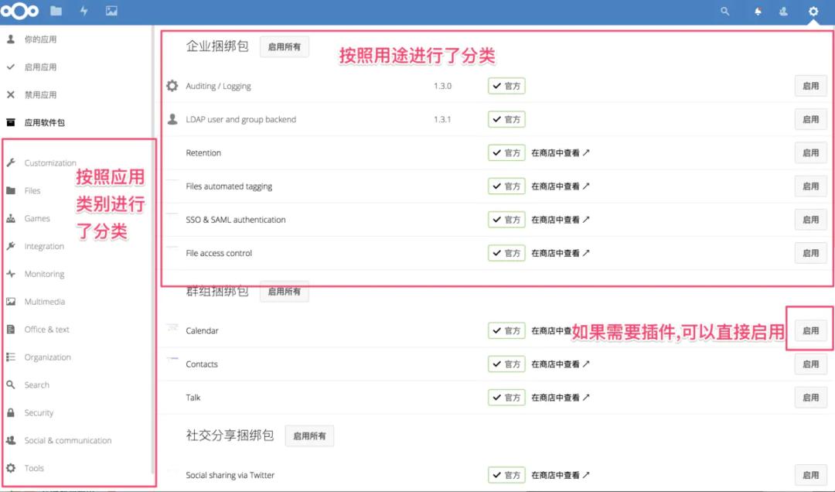Select the Office & text category
Image resolution: width=835 pixels, height=492 pixels.
(x=47, y=329)
